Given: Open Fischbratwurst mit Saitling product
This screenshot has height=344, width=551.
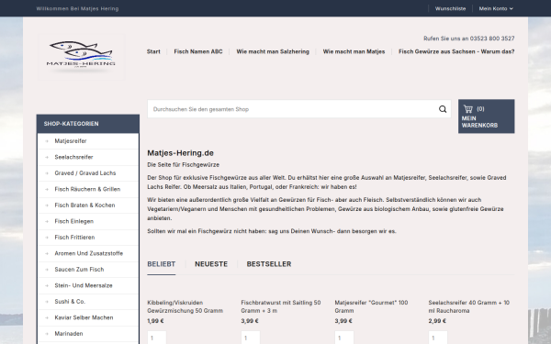Looking at the screenshot, I should point(281,306).
